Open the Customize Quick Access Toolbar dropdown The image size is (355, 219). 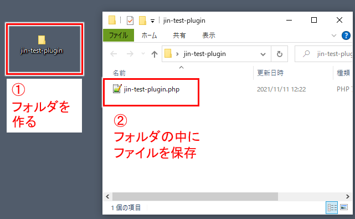pyautogui.click(x=153, y=21)
